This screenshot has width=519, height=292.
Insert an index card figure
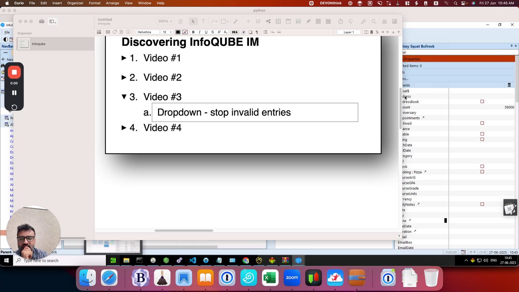[288, 21]
